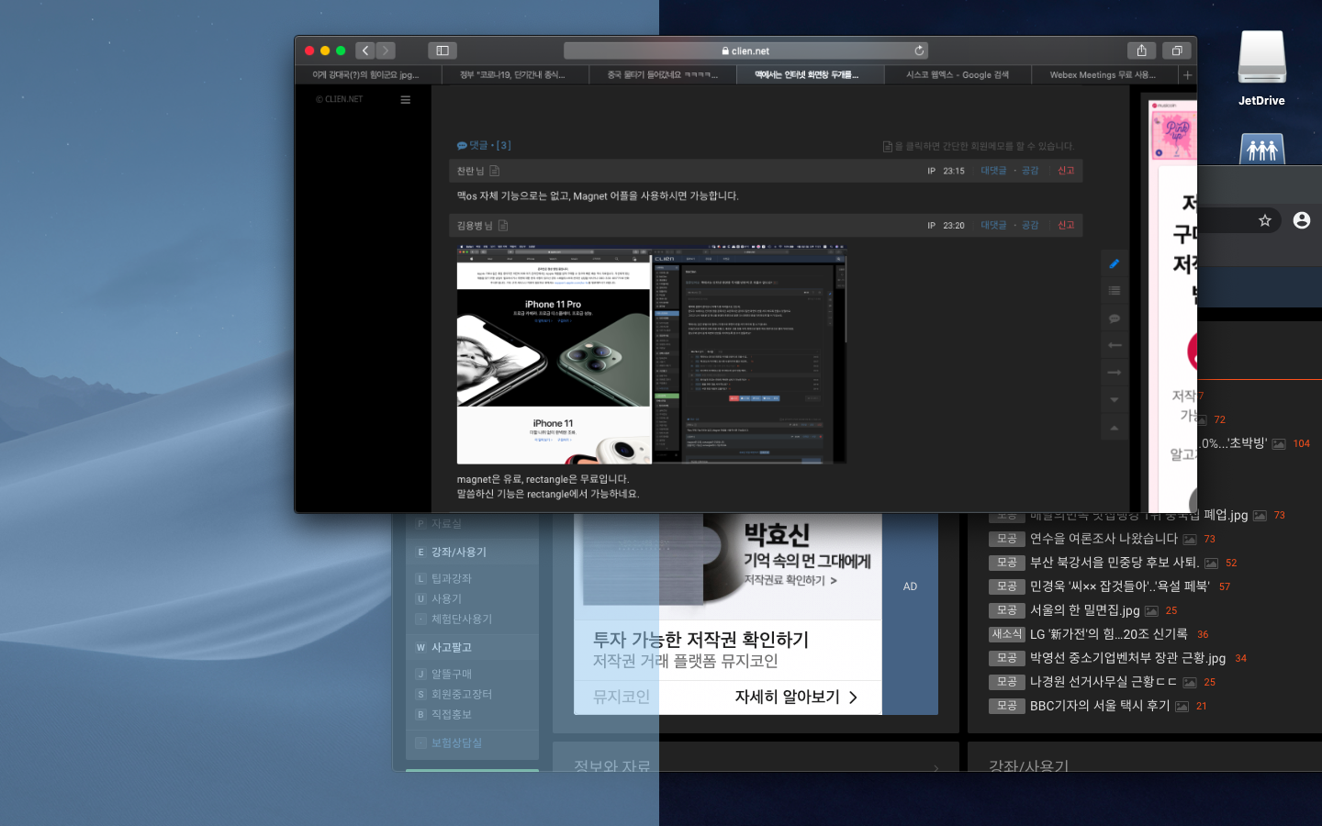Viewport: 1322px width, 826px height.
Task: Click the 댓글 [3] comments header
Action: point(484,145)
